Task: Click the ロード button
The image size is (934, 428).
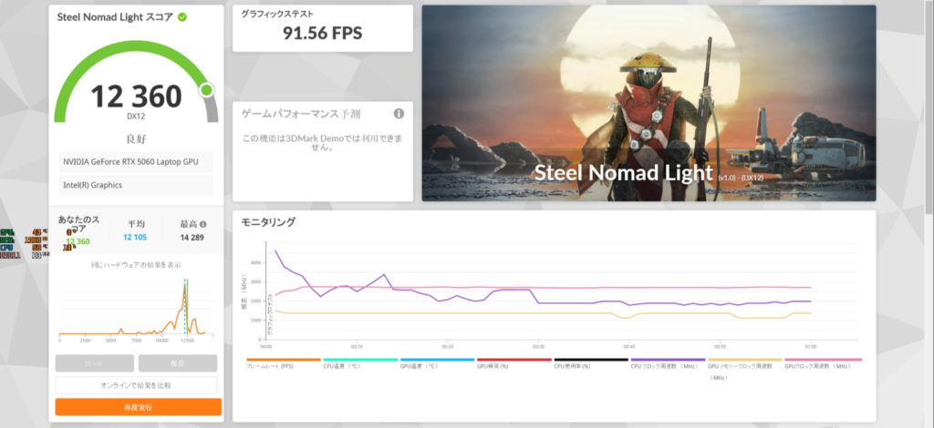Action: [x=95, y=363]
